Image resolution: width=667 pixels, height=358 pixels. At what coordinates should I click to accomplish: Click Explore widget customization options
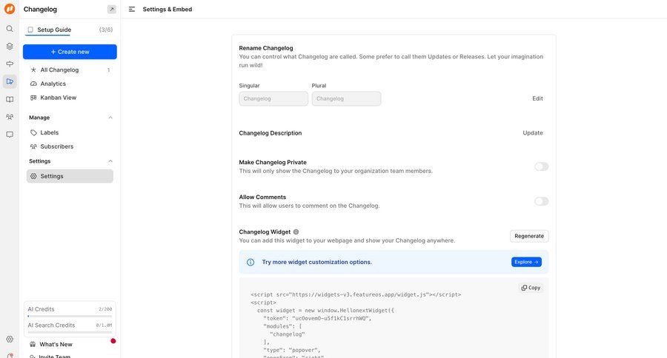coord(526,262)
